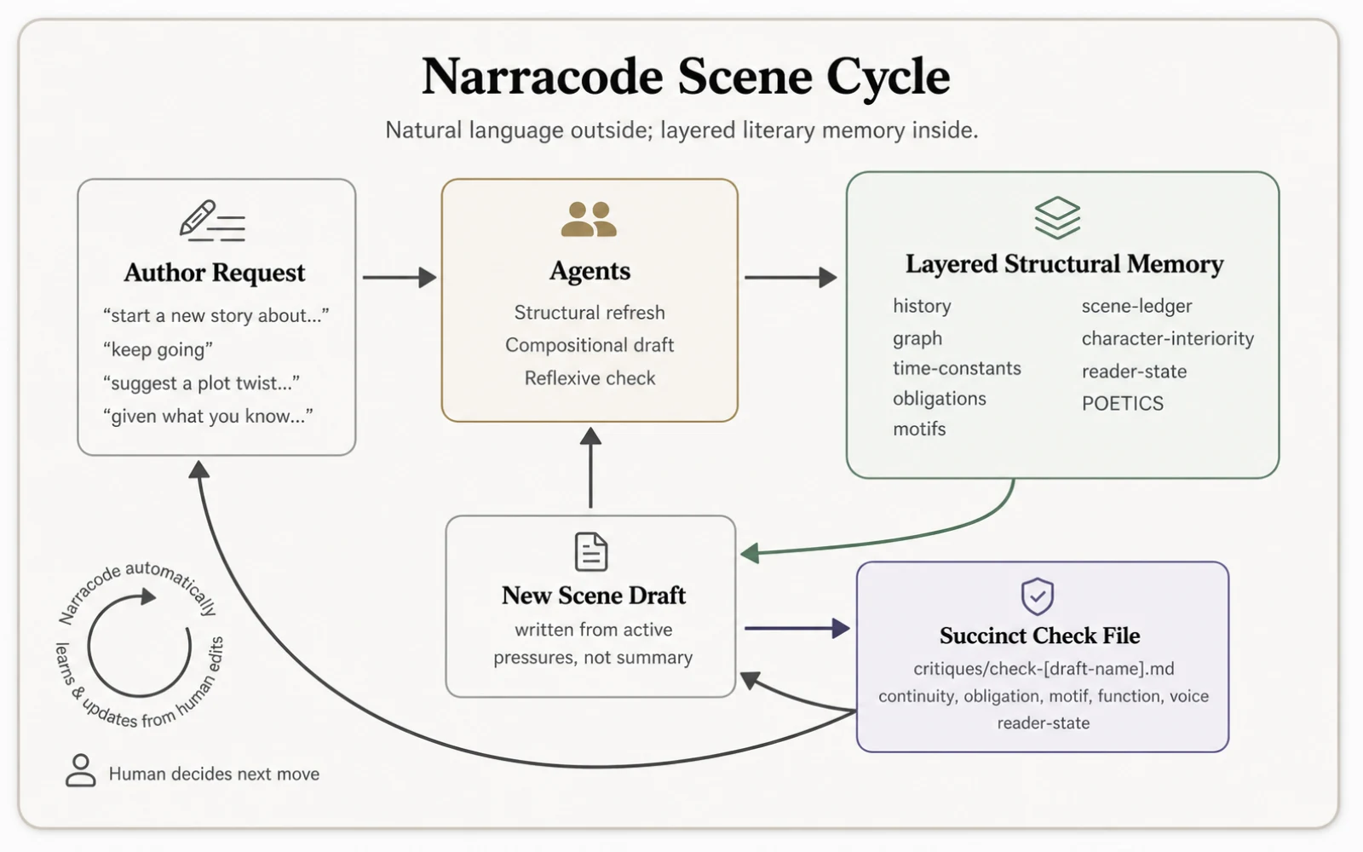Click the 'reader-state' item in Layered Structural Memory
Viewport: 1363px width, 852px height.
coord(1134,371)
